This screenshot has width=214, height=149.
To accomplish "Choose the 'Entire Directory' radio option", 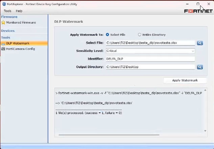I will (139, 35).
